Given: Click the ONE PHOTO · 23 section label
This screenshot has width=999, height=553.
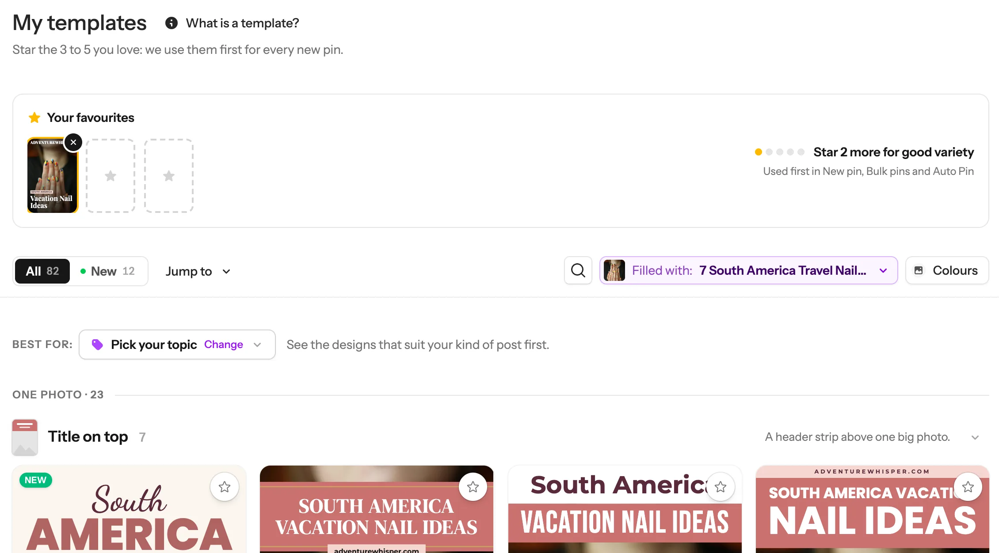Looking at the screenshot, I should [x=58, y=394].
